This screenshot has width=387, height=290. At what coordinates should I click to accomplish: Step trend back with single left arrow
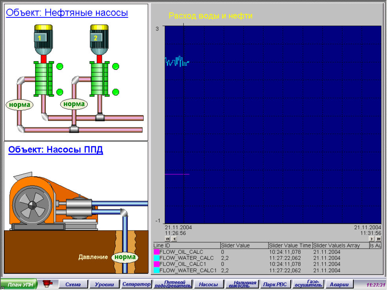[174, 239]
